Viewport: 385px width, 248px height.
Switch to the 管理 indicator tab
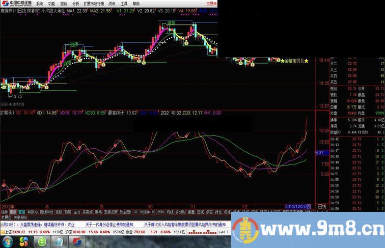point(21,211)
